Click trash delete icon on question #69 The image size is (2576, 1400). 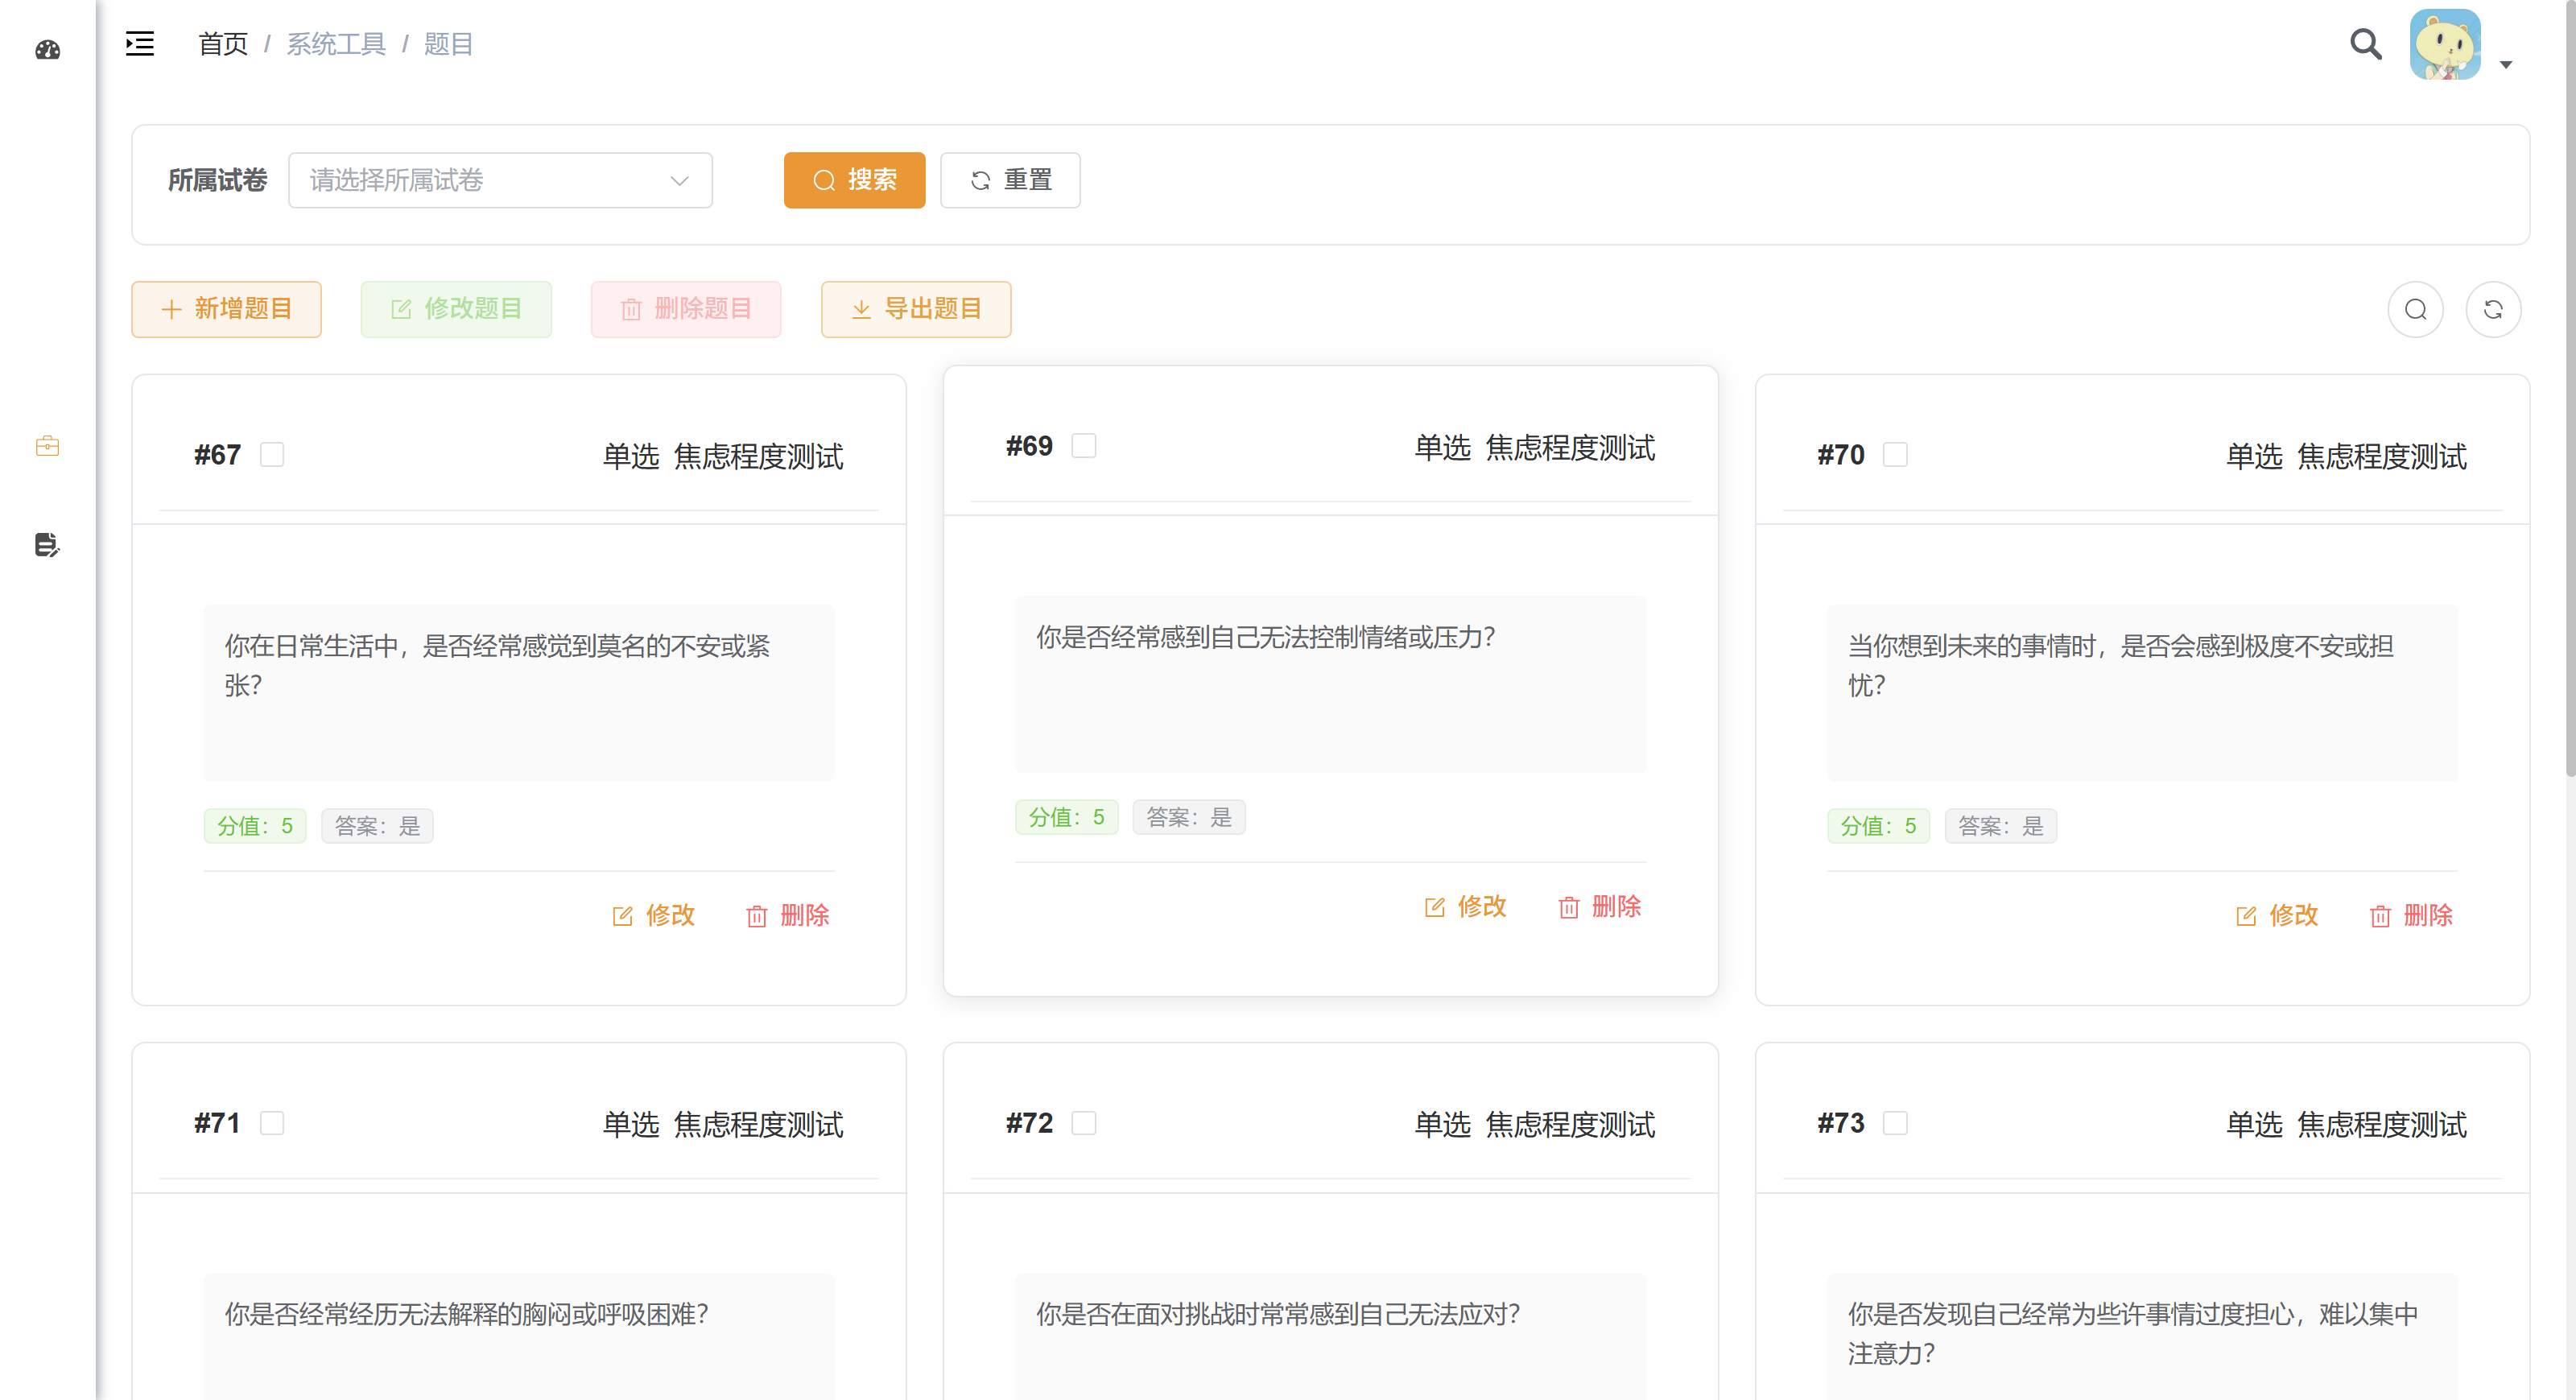tap(1569, 907)
